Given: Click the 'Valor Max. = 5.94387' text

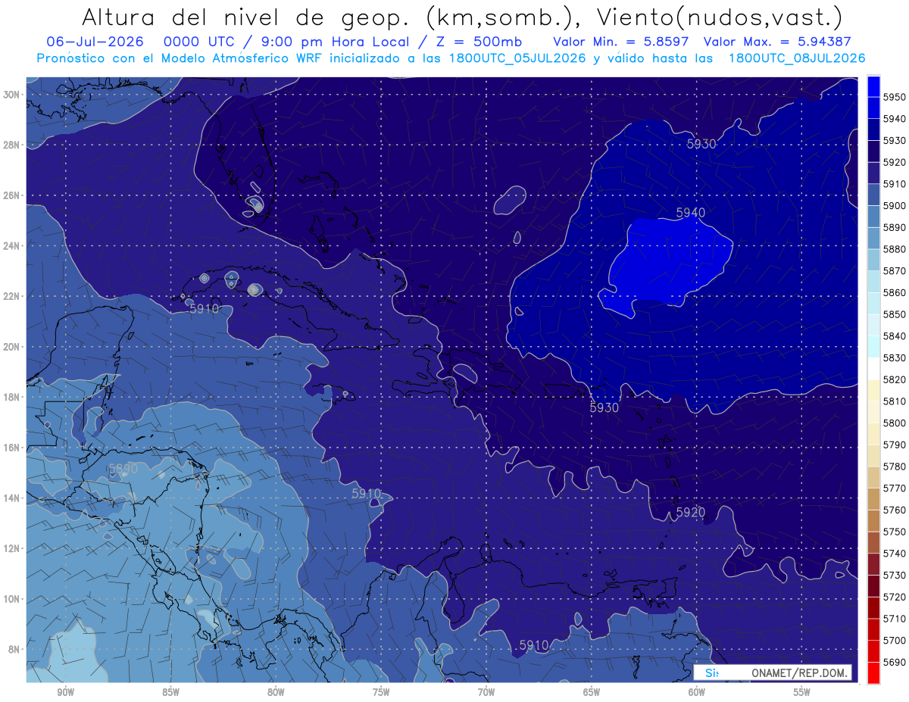Looking at the screenshot, I should 777,42.
